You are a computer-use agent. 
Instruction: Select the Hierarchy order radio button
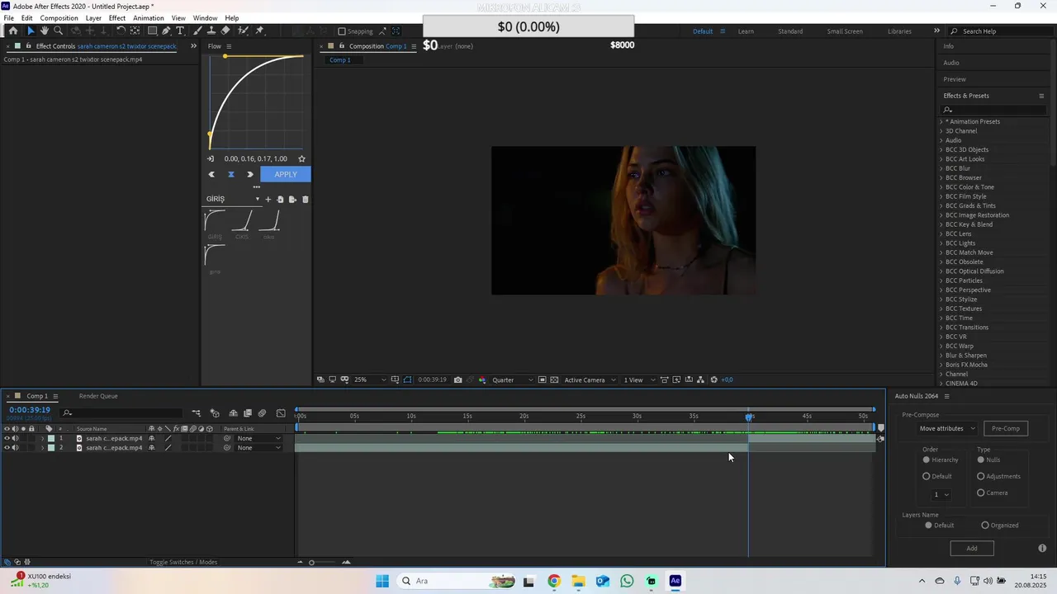tap(927, 460)
